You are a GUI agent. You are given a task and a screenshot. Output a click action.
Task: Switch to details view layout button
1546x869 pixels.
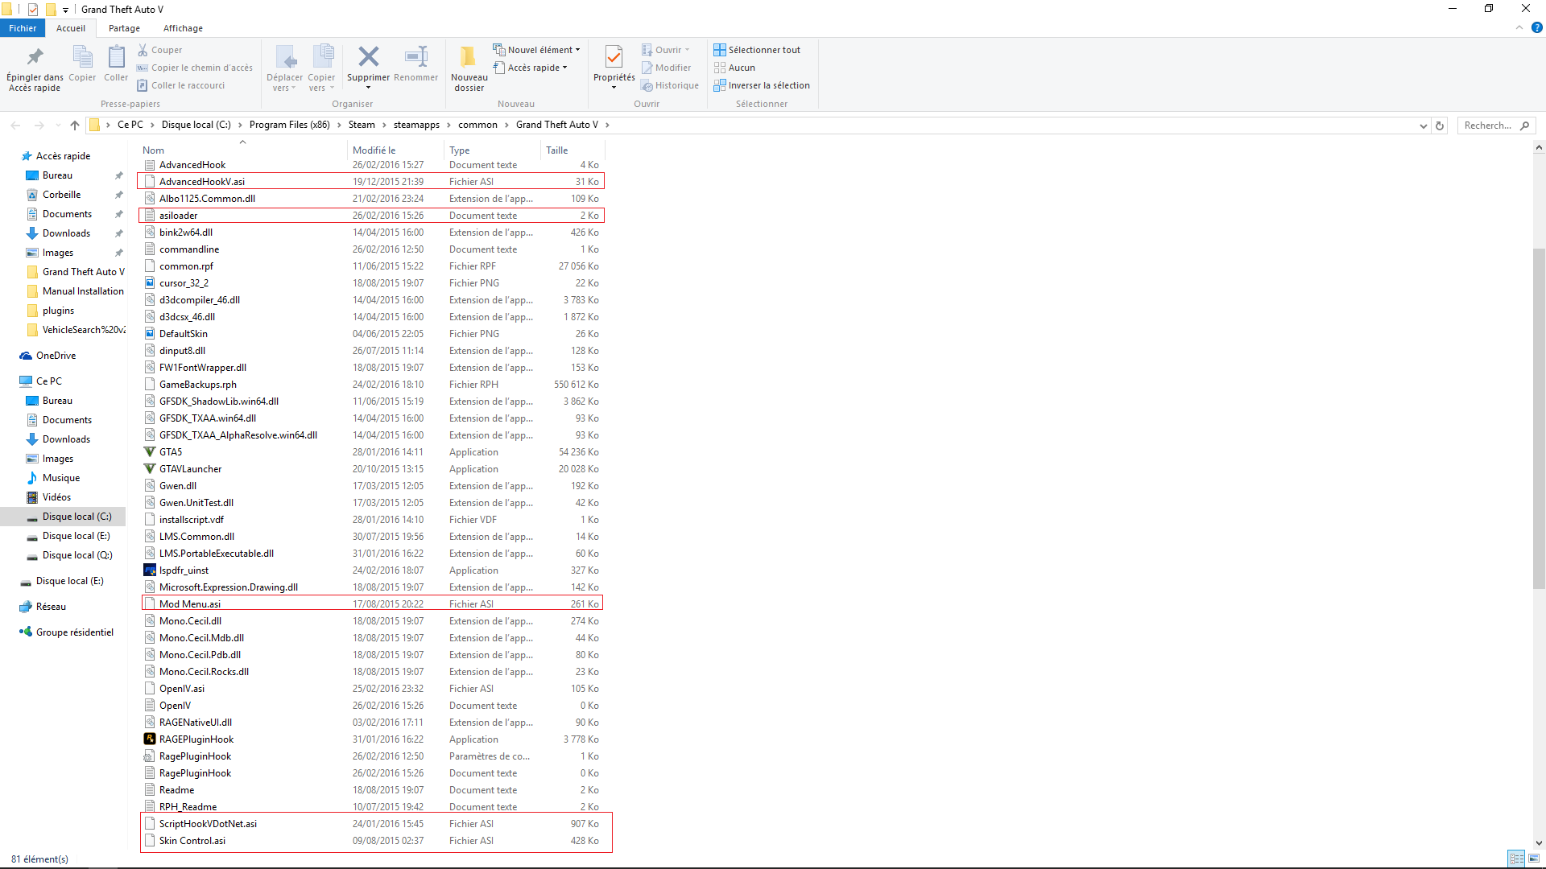[x=1516, y=859]
